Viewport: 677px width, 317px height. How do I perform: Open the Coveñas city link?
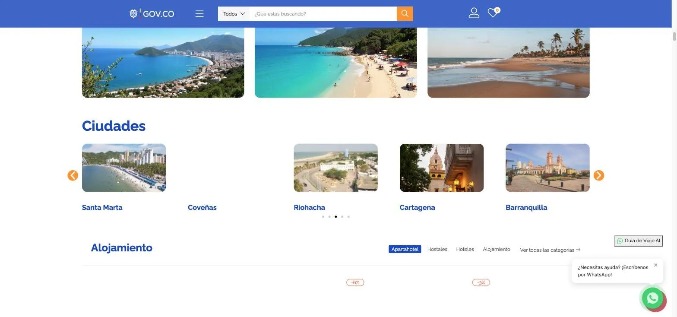pyautogui.click(x=202, y=207)
